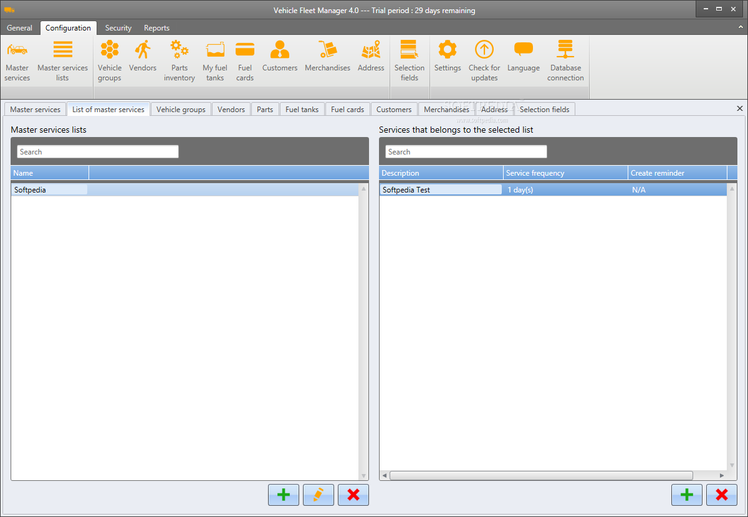Screen dimensions: 748x517
Task: Add a service to the selected list
Action: (x=687, y=495)
